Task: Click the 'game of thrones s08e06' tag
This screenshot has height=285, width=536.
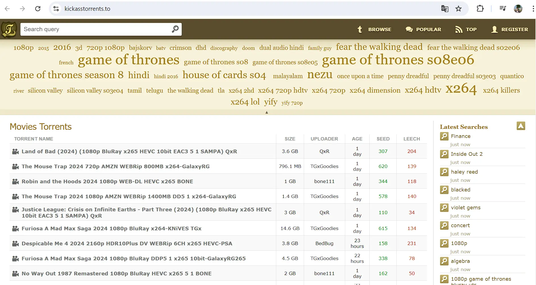Action: 398,60
